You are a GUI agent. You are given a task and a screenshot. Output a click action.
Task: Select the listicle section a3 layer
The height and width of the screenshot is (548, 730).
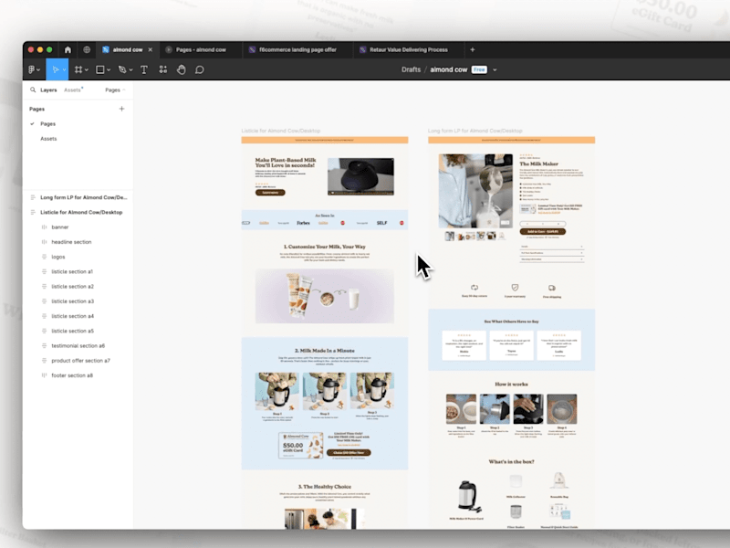coord(73,301)
